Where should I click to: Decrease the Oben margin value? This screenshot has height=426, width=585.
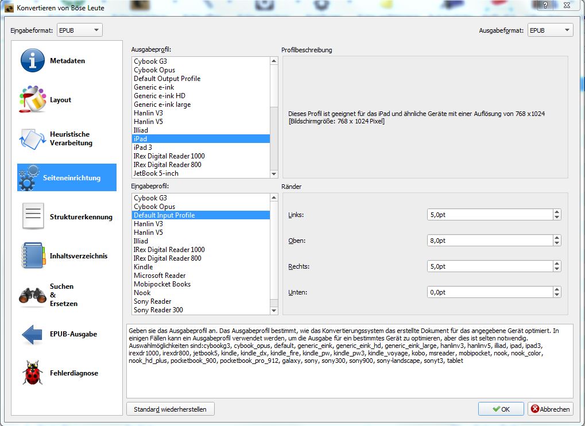coord(557,243)
